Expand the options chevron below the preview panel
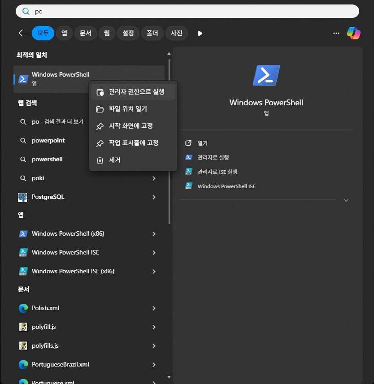 point(346,200)
